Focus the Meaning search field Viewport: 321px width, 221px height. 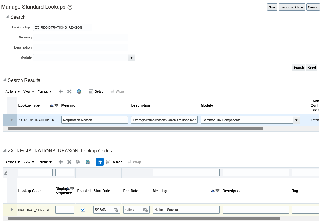(81, 38)
